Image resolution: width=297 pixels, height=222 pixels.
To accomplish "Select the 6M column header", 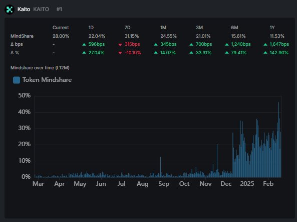I will tap(234, 28).
